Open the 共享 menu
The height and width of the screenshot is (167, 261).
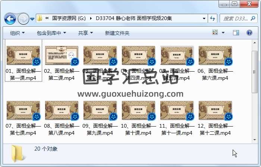pyautogui.click(x=85, y=33)
